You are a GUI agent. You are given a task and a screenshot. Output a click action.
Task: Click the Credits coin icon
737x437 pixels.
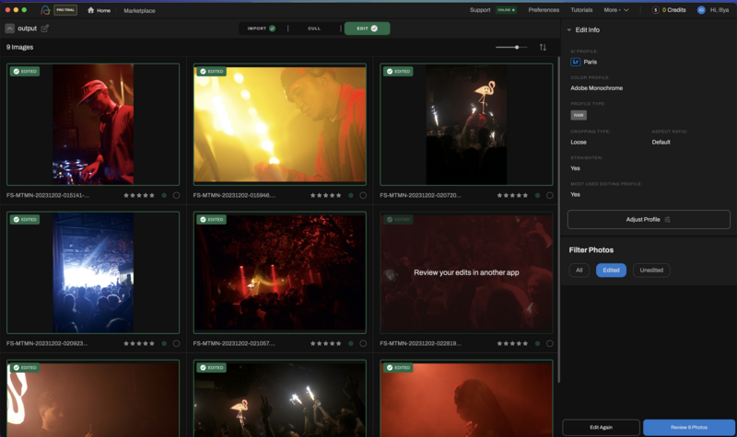(x=655, y=10)
